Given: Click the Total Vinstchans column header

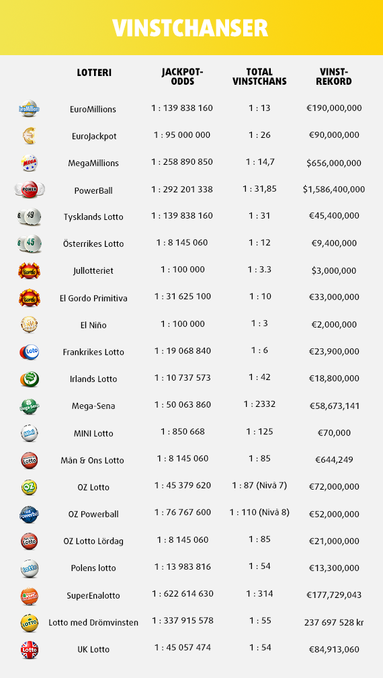Looking at the screenshot, I should click(x=259, y=77).
